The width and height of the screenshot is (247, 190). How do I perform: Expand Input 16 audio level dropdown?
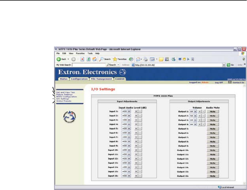(129, 176)
